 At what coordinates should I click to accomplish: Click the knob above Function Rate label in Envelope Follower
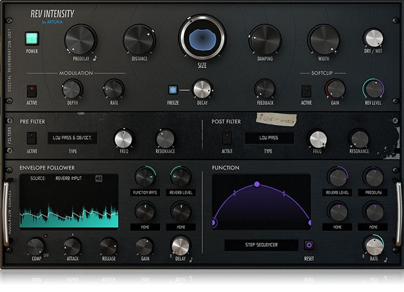[145, 178]
